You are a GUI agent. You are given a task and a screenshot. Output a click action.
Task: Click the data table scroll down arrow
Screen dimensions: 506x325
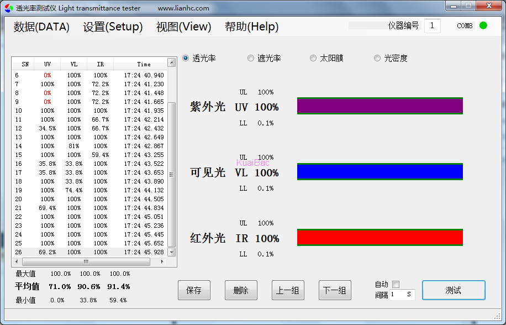(x=172, y=252)
